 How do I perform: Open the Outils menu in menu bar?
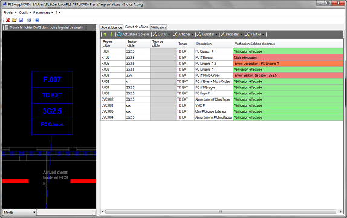[x=25, y=13]
